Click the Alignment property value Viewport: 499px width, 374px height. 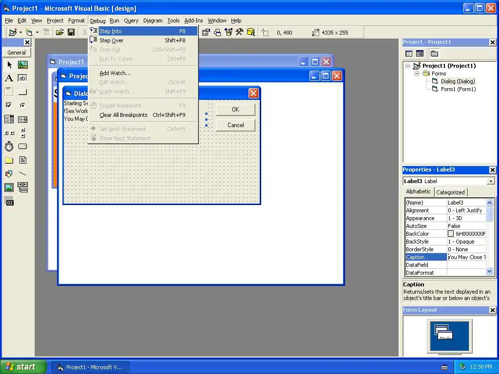coord(466,210)
